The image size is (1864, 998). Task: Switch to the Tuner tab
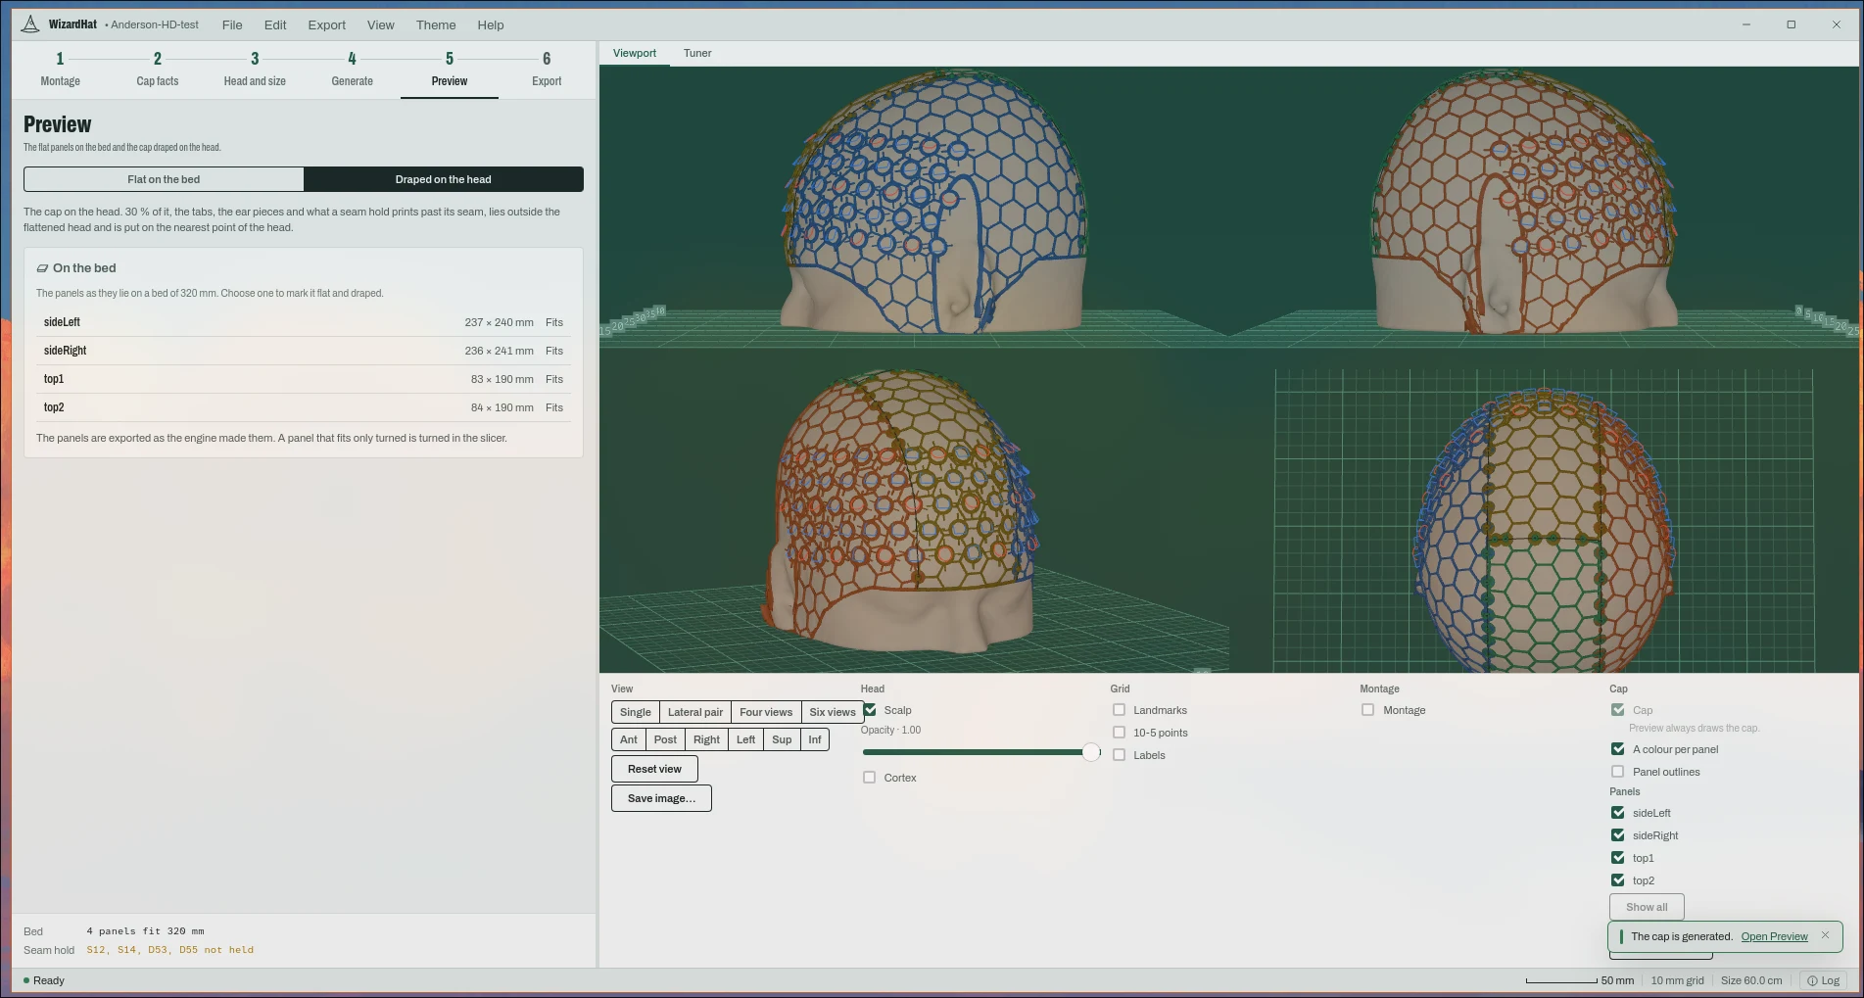click(697, 53)
